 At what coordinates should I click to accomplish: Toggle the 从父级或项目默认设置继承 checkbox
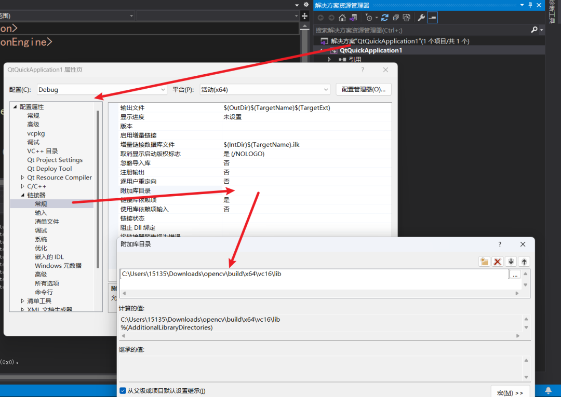point(123,391)
